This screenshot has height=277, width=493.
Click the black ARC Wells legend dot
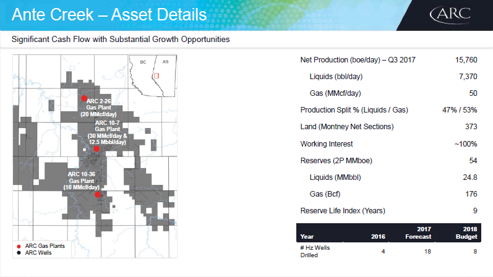tap(19, 253)
